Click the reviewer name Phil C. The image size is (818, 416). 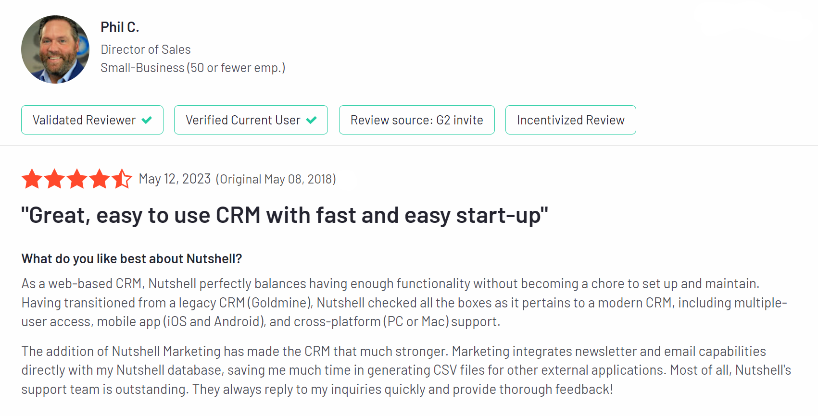click(x=120, y=27)
